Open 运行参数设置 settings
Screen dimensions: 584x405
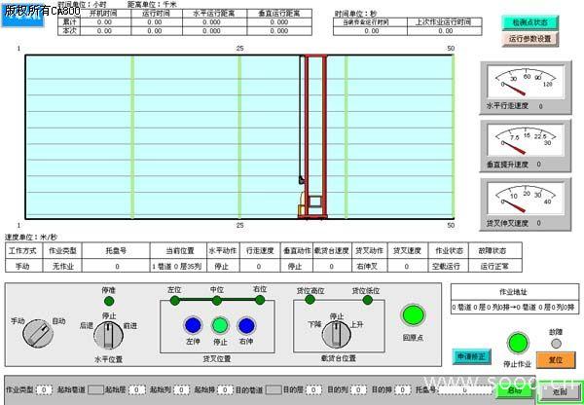pyautogui.click(x=530, y=40)
